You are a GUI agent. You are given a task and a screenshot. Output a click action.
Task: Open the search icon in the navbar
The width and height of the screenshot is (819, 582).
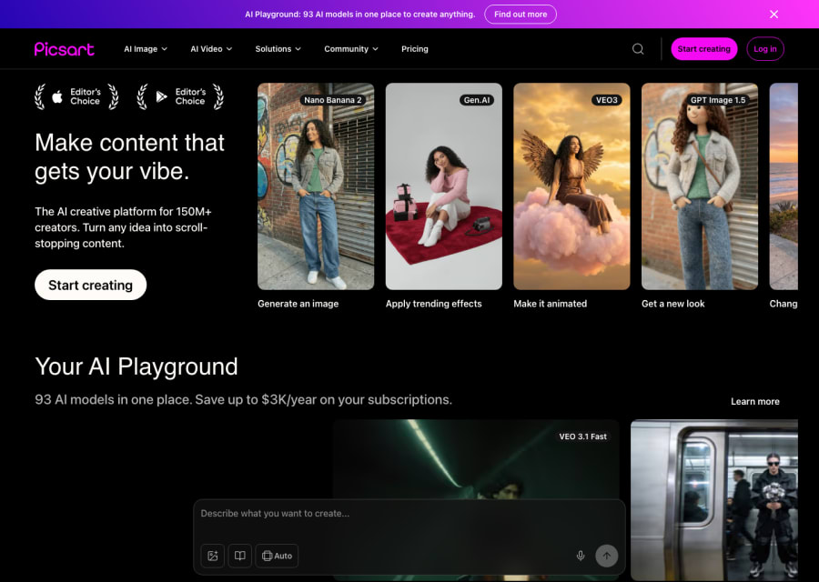pos(637,48)
